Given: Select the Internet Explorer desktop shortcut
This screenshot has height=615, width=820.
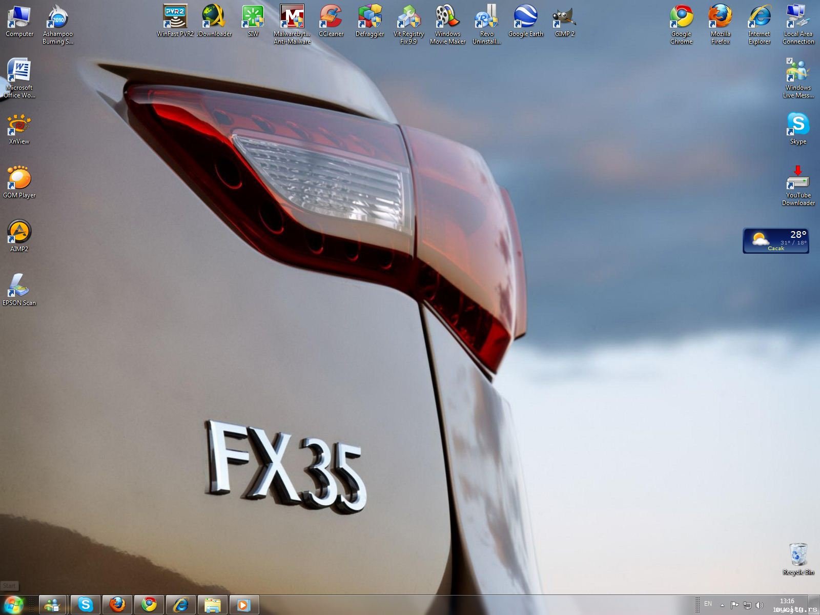Looking at the screenshot, I should point(760,25).
